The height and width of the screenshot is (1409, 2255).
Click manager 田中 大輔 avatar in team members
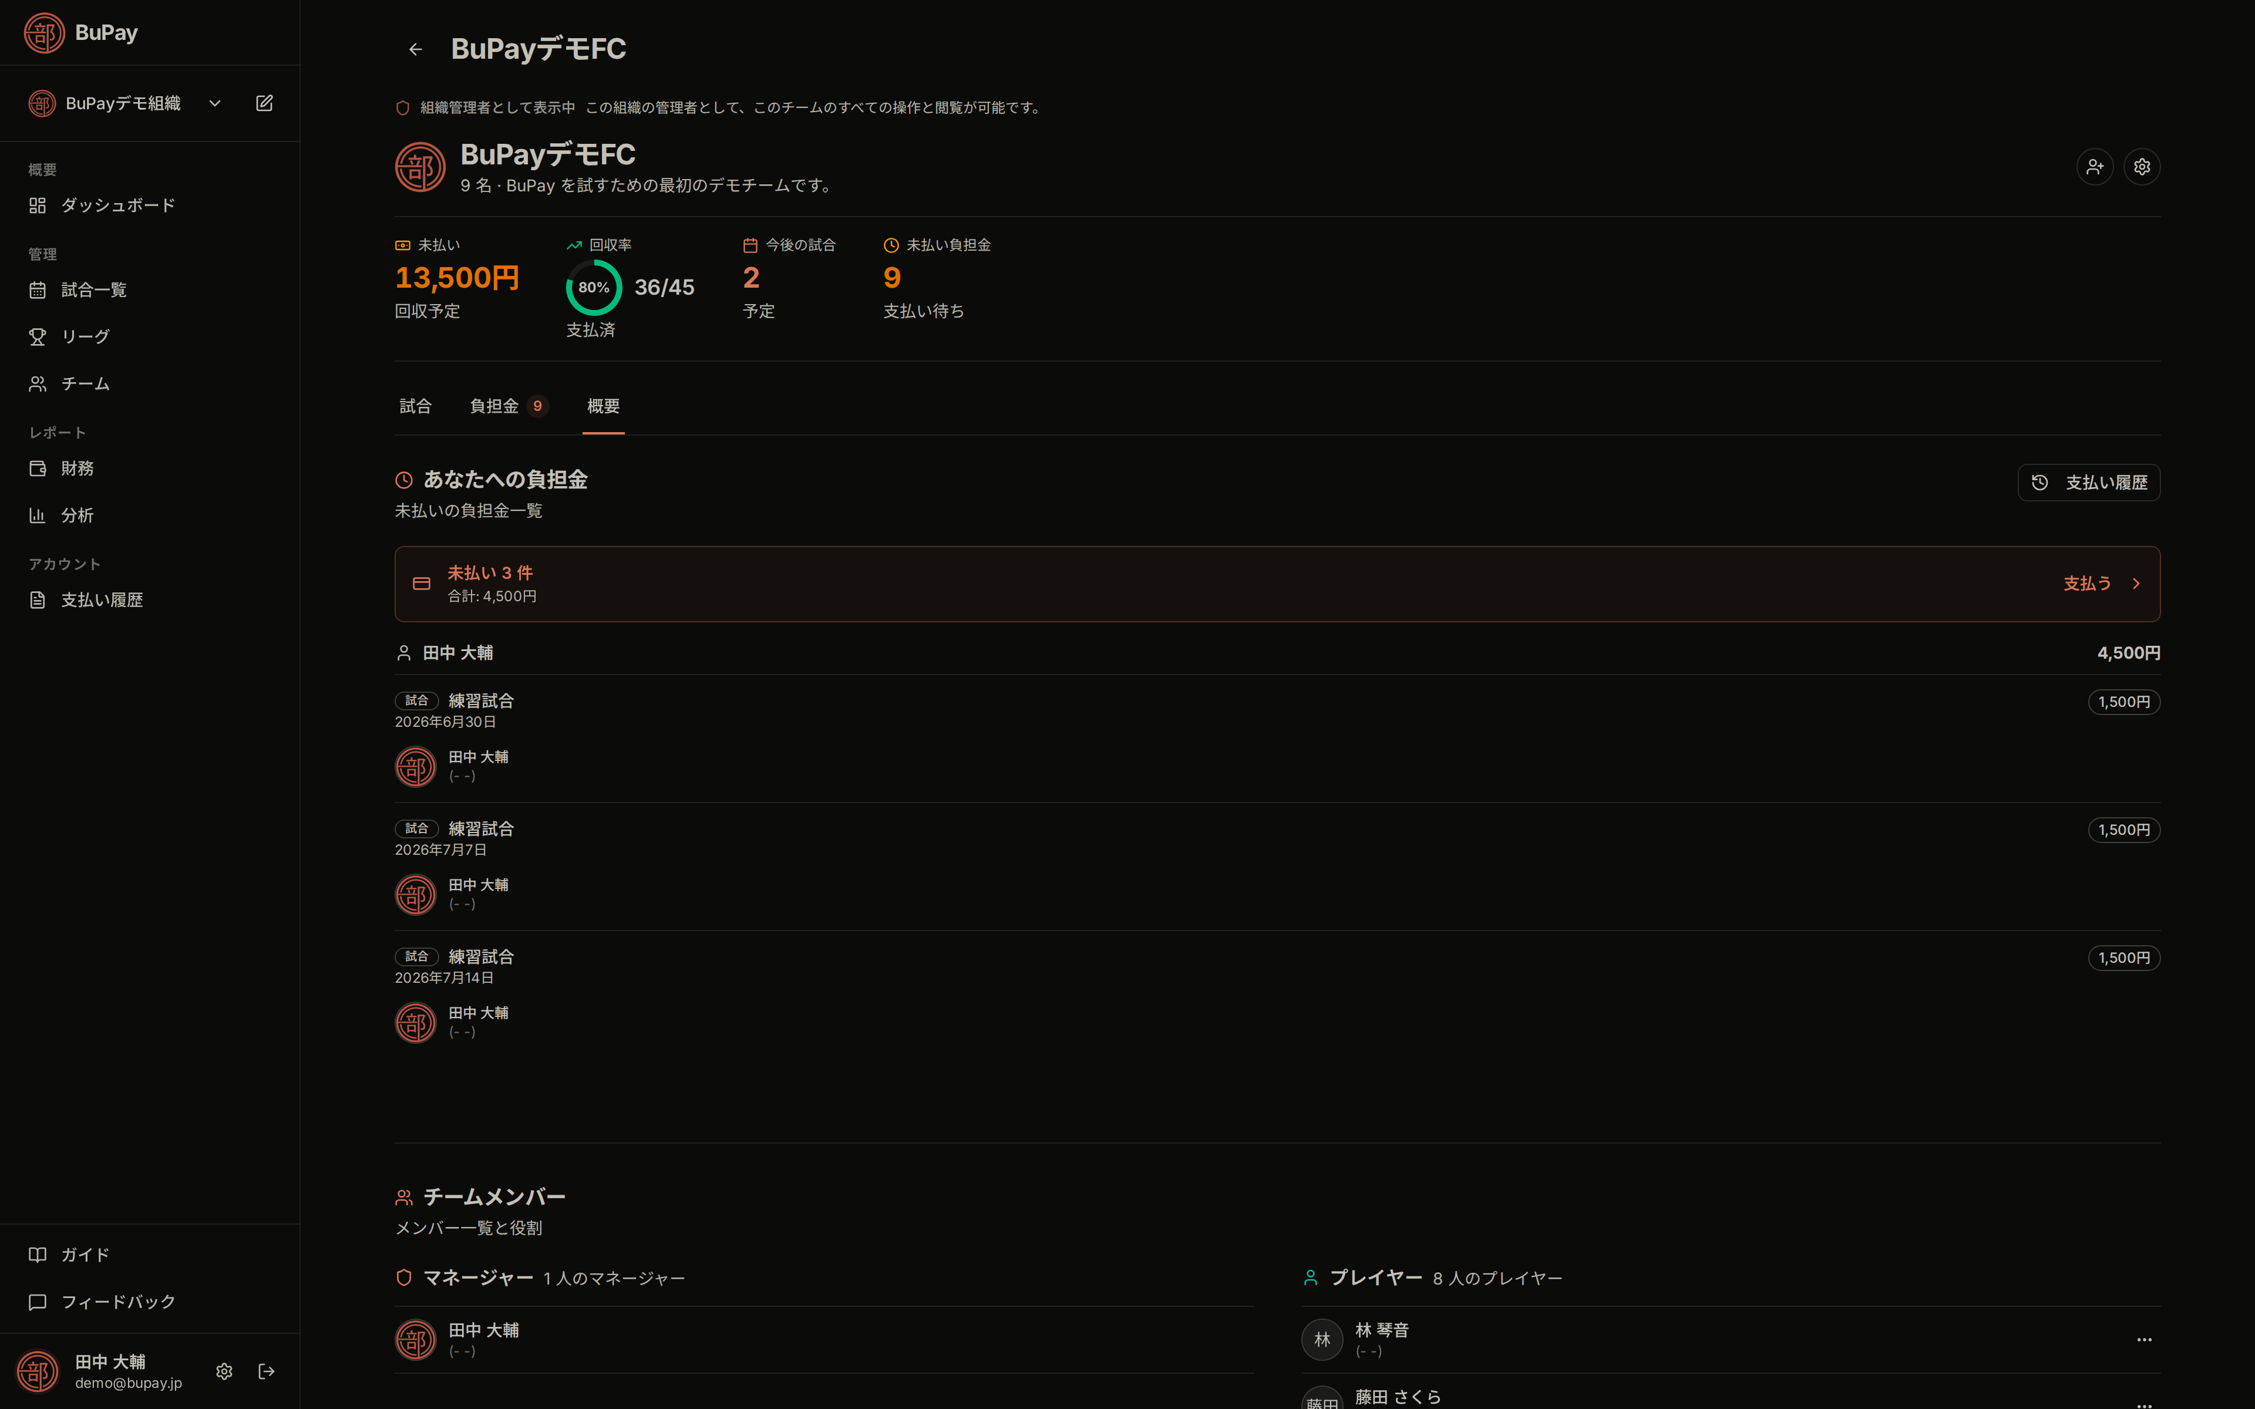click(x=416, y=1339)
